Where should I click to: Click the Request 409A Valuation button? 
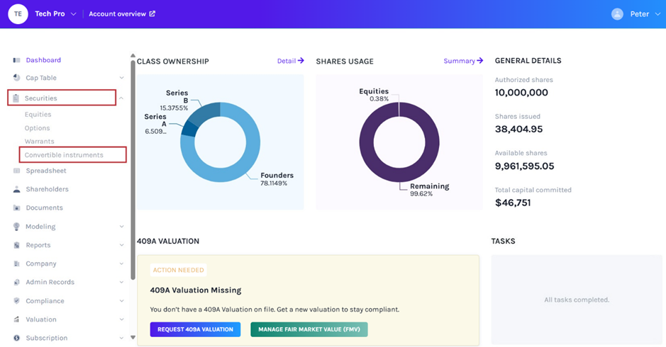click(195, 329)
